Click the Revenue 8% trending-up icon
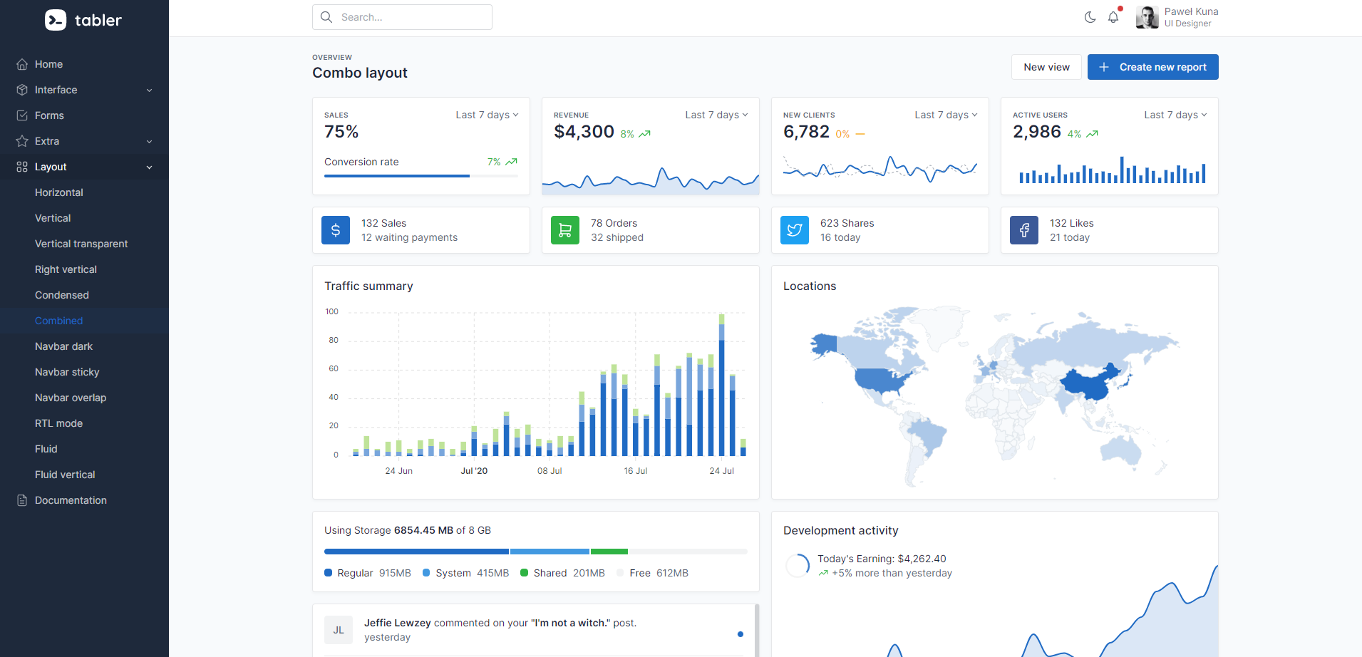Image resolution: width=1362 pixels, height=657 pixels. 644,134
